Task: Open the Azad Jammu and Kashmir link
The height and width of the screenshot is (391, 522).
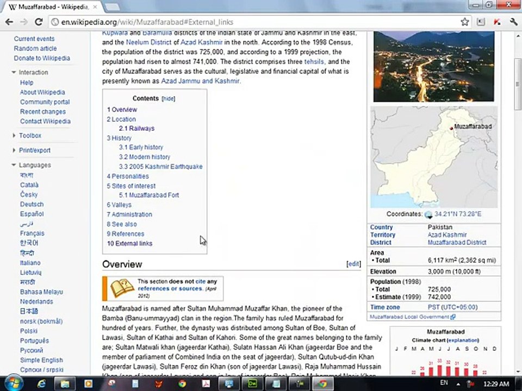Action: point(200,81)
